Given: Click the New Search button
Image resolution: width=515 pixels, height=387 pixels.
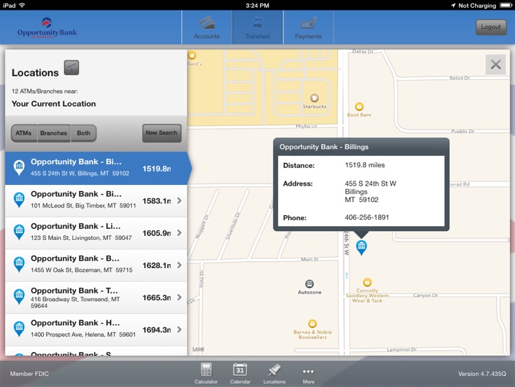Looking at the screenshot, I should click(x=161, y=133).
